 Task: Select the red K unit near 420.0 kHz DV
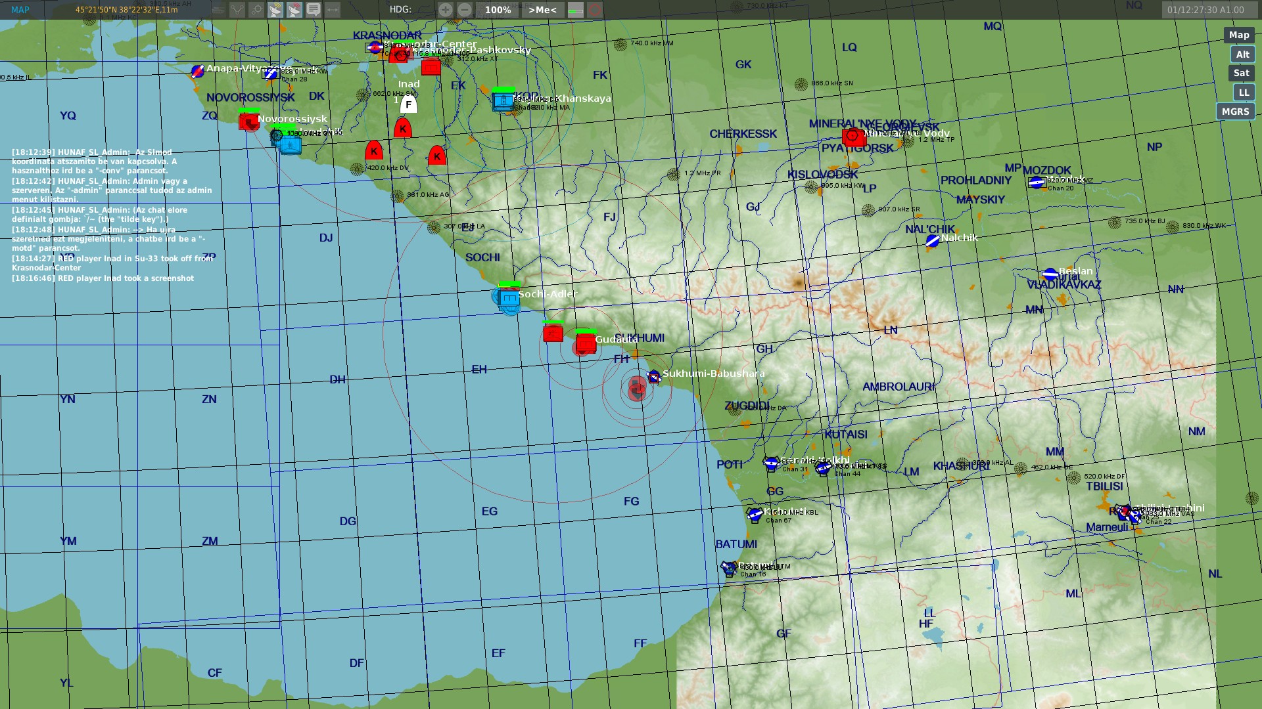click(x=374, y=150)
